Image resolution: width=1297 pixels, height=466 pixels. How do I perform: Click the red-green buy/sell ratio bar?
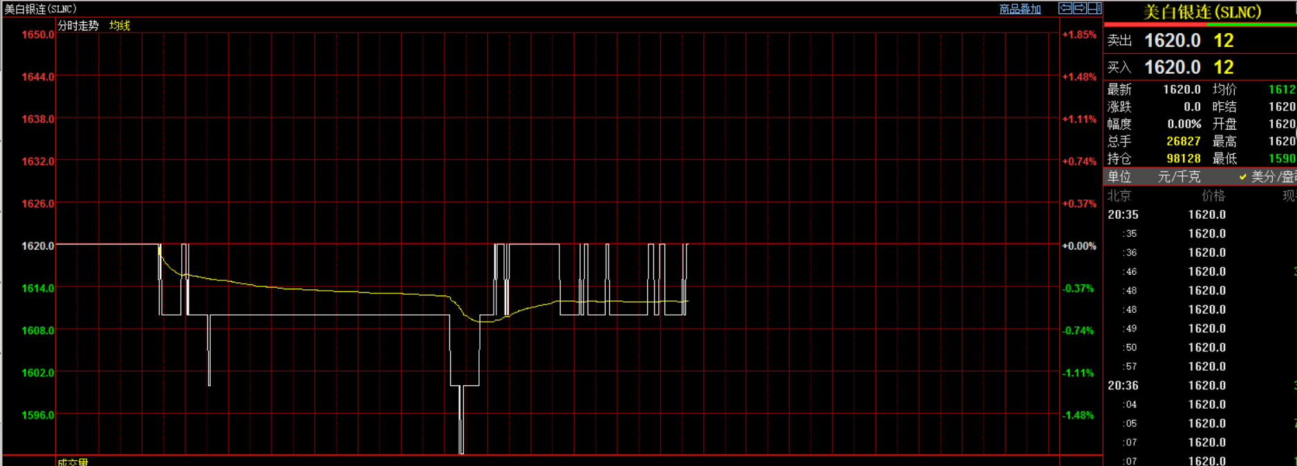1200,25
